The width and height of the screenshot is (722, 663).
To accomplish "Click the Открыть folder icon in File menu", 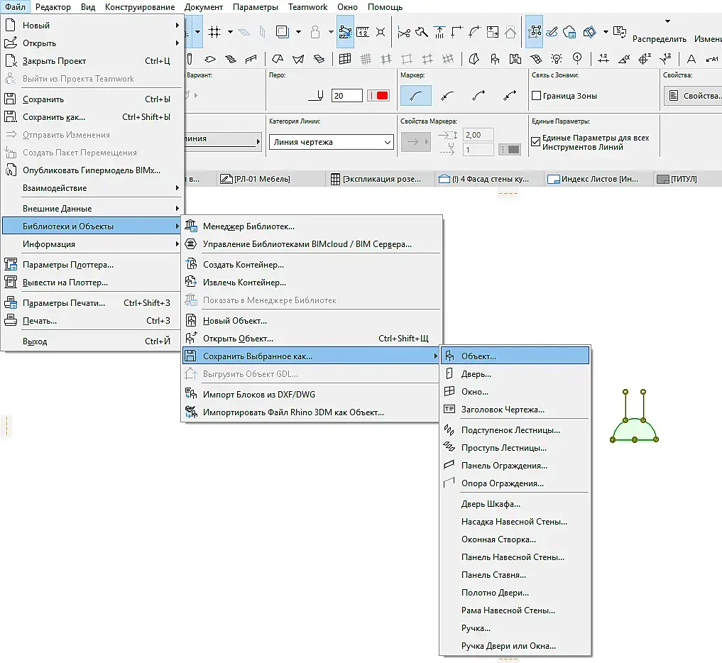I will tap(10, 43).
